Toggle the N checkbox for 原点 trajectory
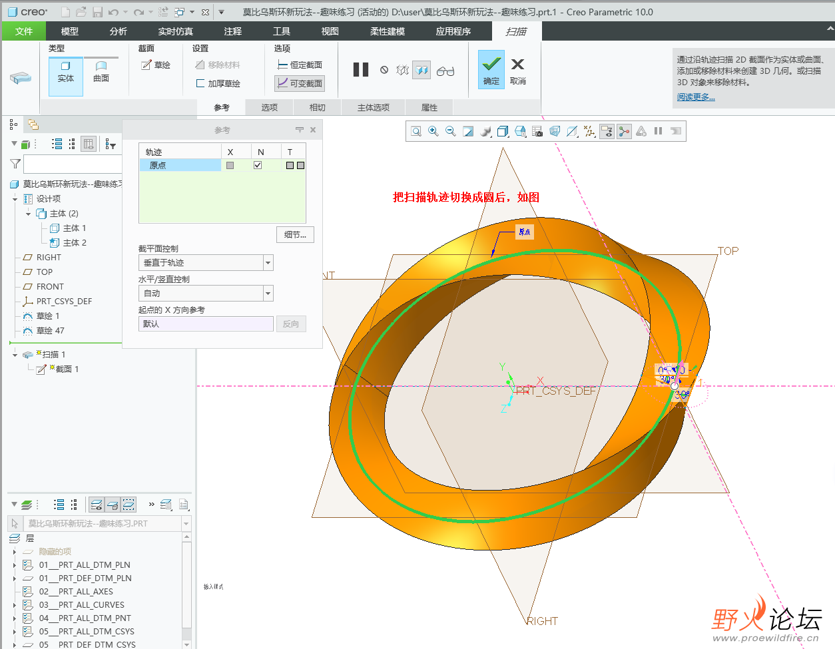Image resolution: width=835 pixels, height=649 pixels. (258, 165)
